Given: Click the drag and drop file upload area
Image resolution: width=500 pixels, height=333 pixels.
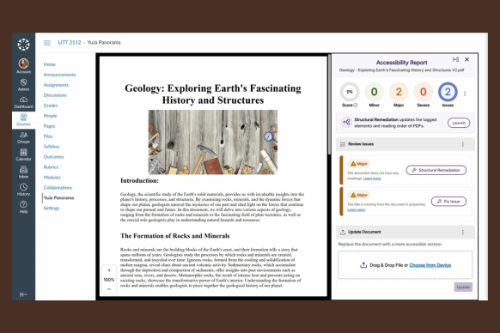Looking at the screenshot, I should 405,265.
